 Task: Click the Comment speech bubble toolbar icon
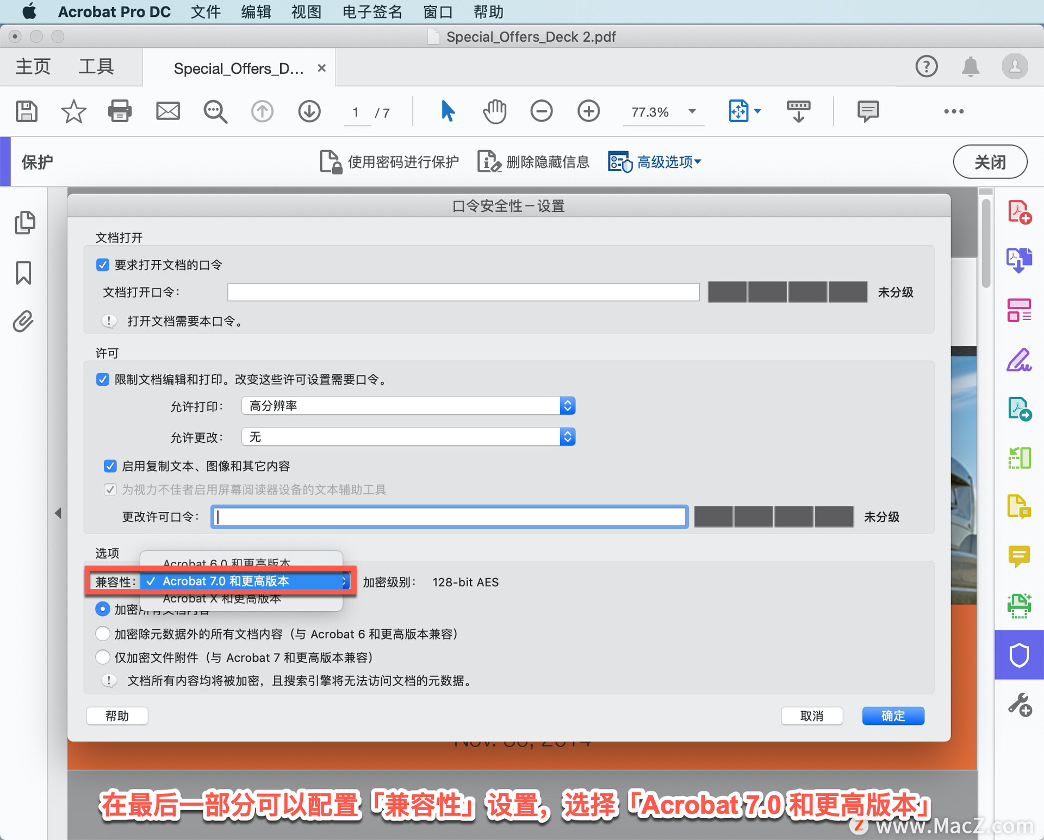pos(868,111)
